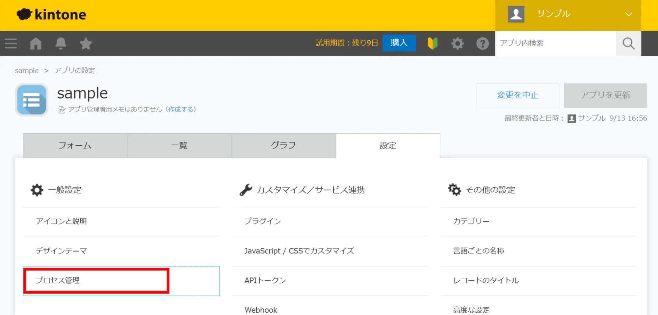The height and width of the screenshot is (315, 658).
Task: Click the 購入 purchase button
Action: tap(399, 43)
